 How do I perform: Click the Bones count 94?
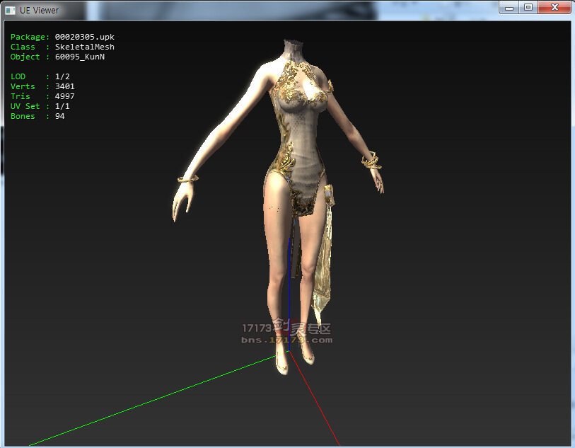click(x=60, y=116)
